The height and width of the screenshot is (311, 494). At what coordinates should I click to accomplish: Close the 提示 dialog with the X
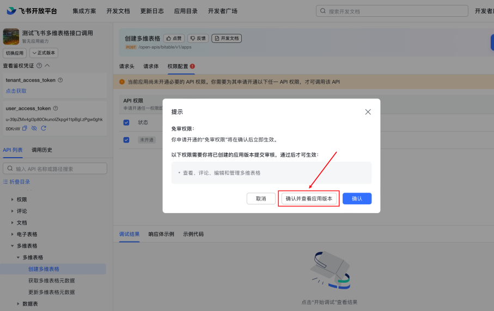tap(368, 112)
